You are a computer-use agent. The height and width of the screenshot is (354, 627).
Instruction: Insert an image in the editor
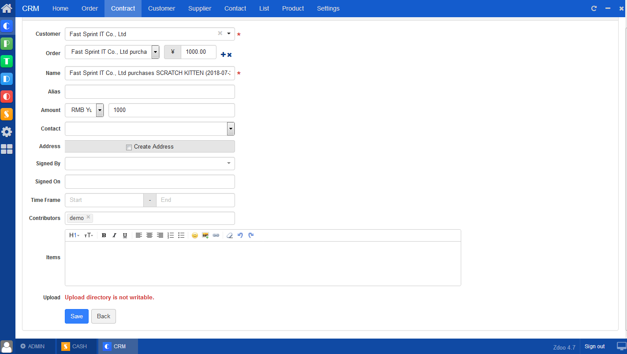[x=205, y=235]
